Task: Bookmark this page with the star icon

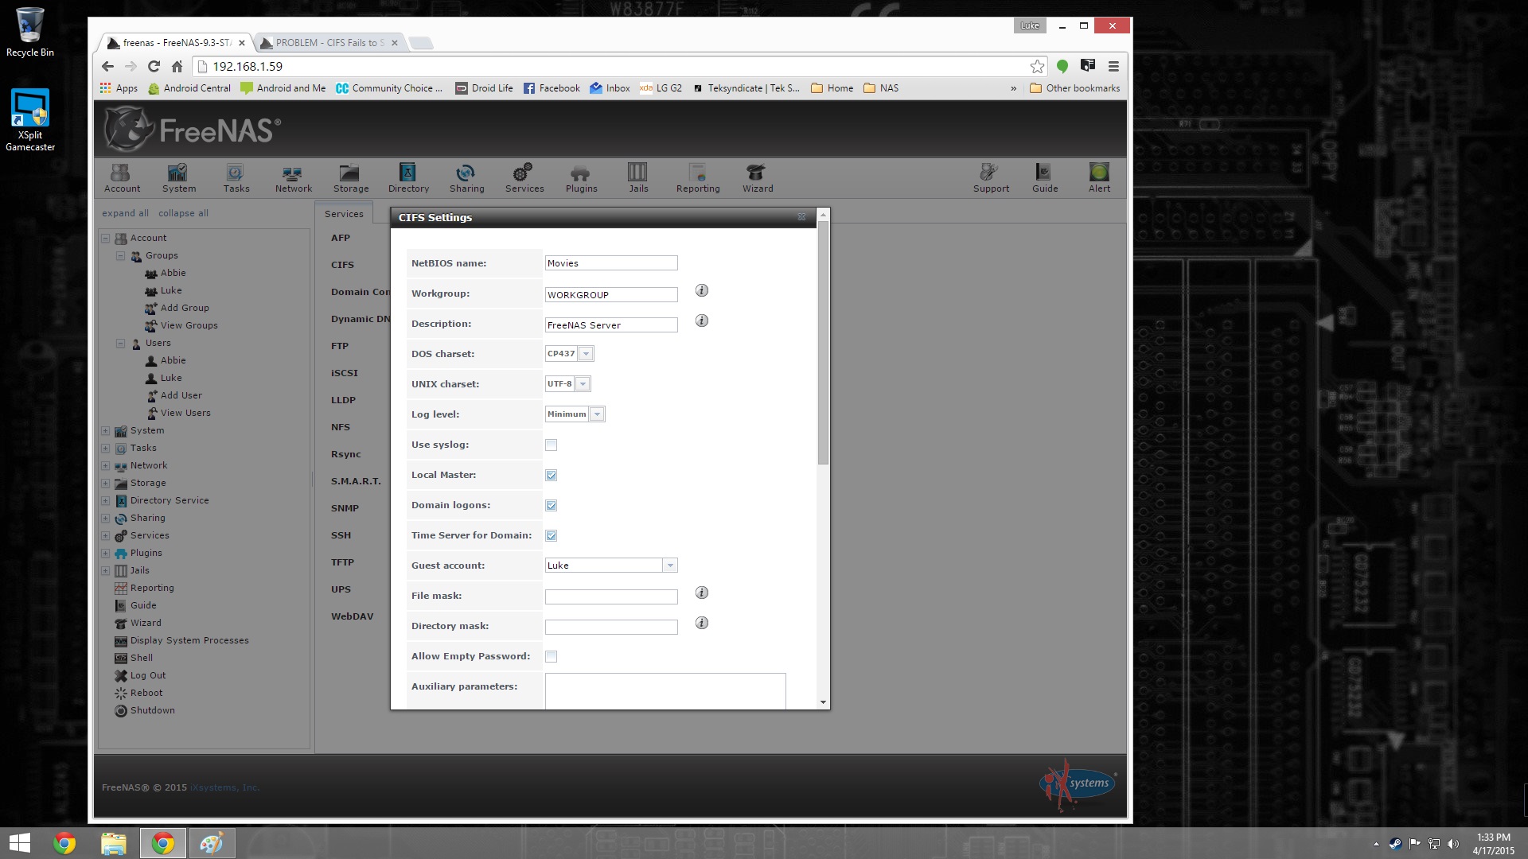Action: pyautogui.click(x=1037, y=67)
